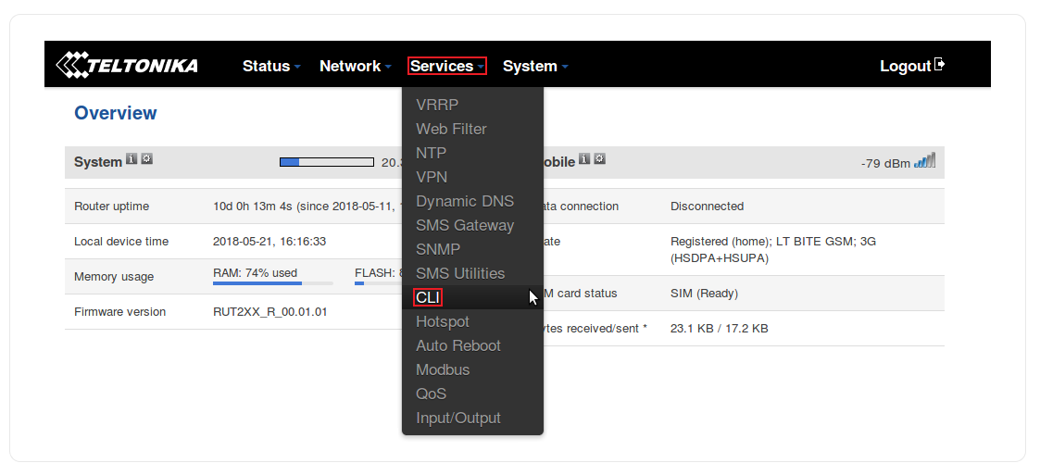Open the Mobile panel settings gear
Viewport: 1040px width, 476px height.
599,159
